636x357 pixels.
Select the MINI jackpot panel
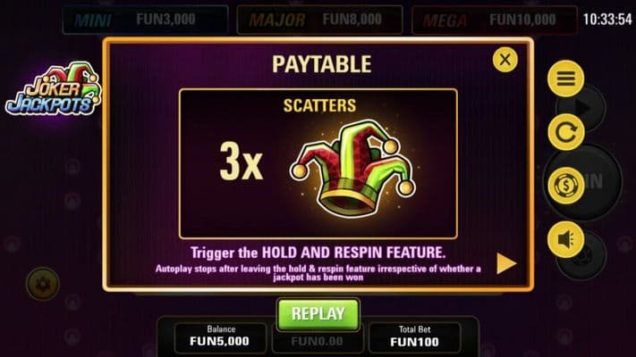click(145, 20)
